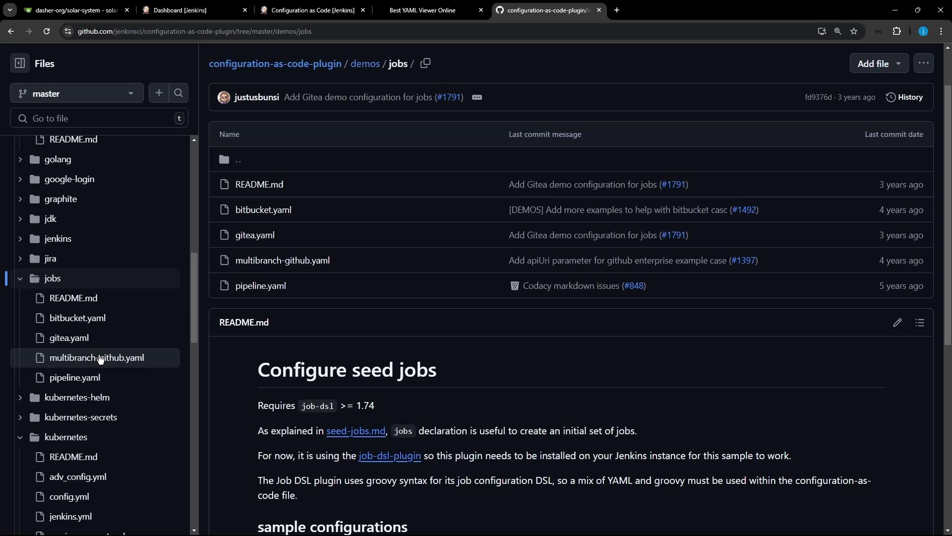952x536 pixels.
Task: Collapse the file tree side panel
Action: 20,64
